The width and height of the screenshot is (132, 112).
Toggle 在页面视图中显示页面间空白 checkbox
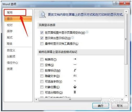[x=42, y=33]
